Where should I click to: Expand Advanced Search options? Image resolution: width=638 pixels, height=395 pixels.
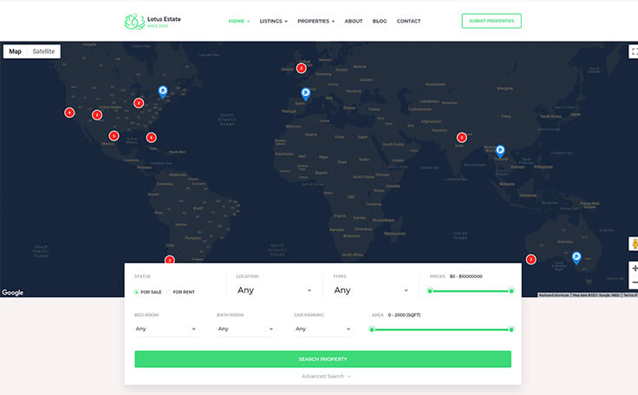[x=326, y=376]
